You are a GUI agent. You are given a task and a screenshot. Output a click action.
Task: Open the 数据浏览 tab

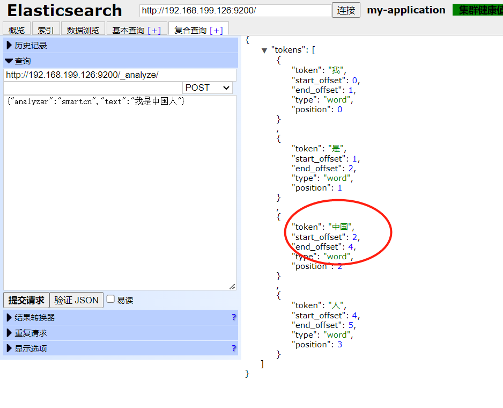(83, 30)
